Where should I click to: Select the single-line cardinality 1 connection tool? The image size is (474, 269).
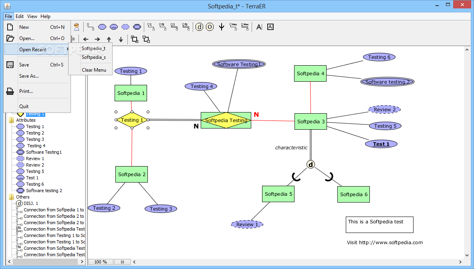click(151, 27)
